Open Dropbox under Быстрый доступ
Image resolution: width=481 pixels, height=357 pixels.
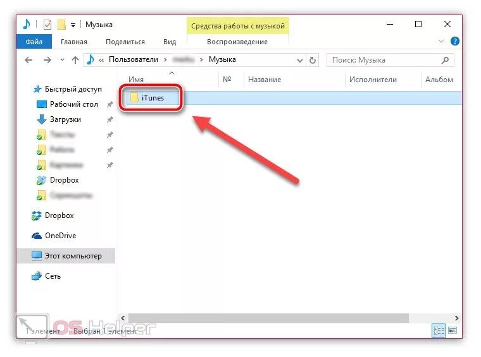(x=65, y=180)
